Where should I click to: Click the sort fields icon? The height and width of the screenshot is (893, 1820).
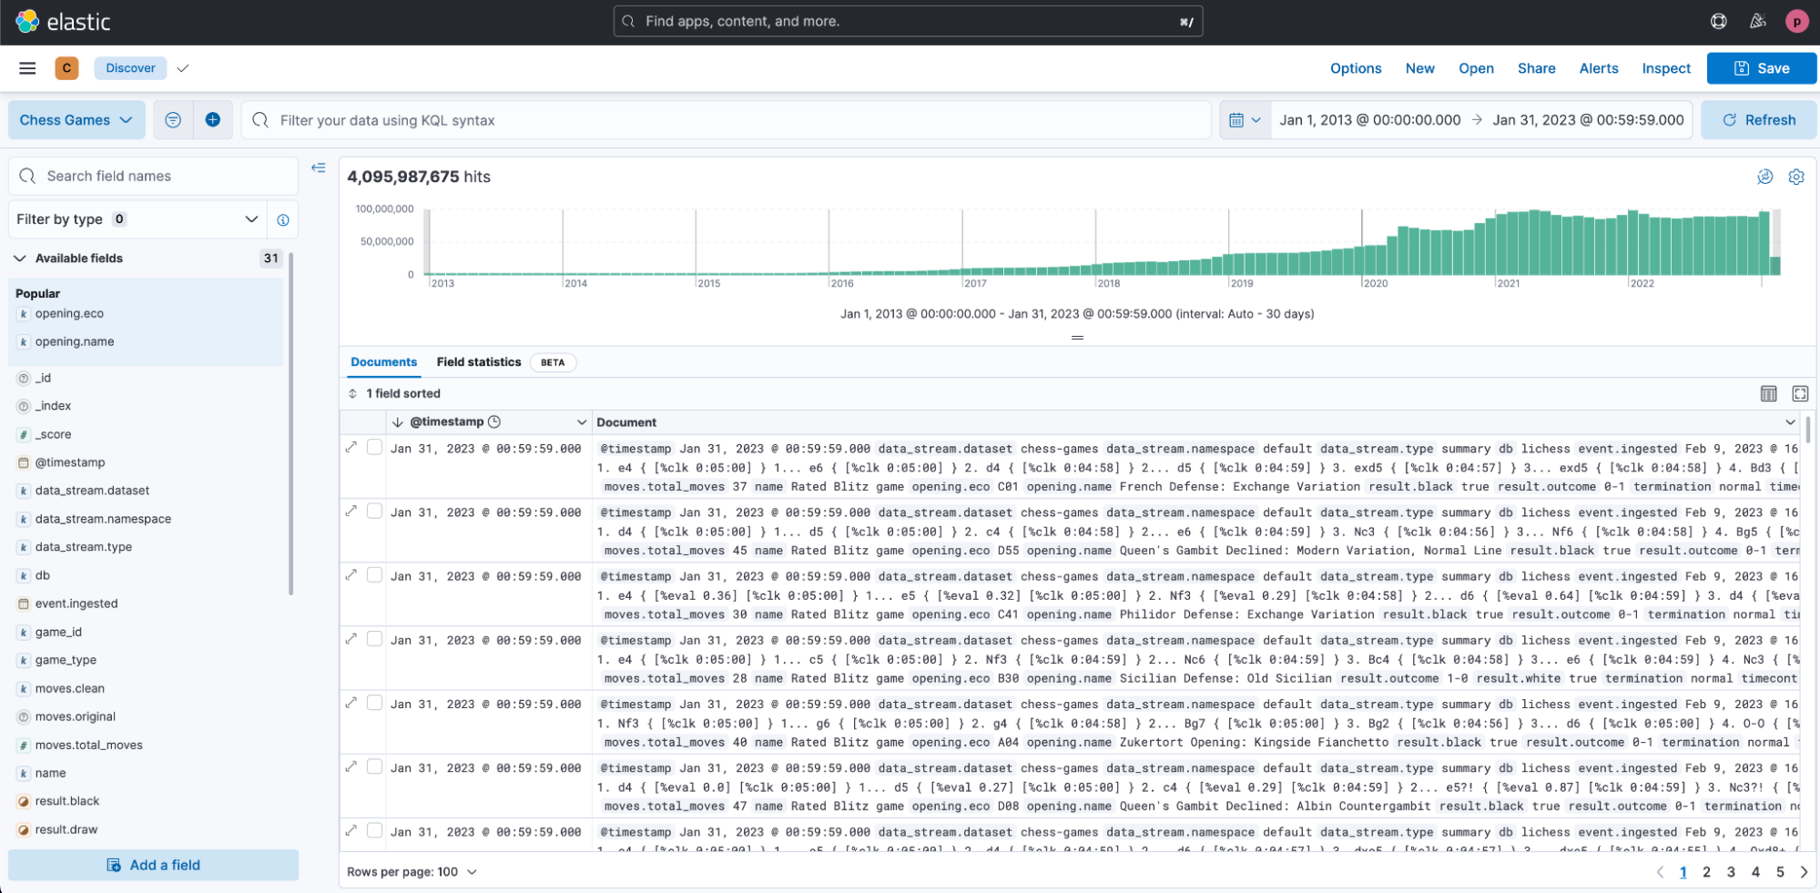click(x=352, y=393)
